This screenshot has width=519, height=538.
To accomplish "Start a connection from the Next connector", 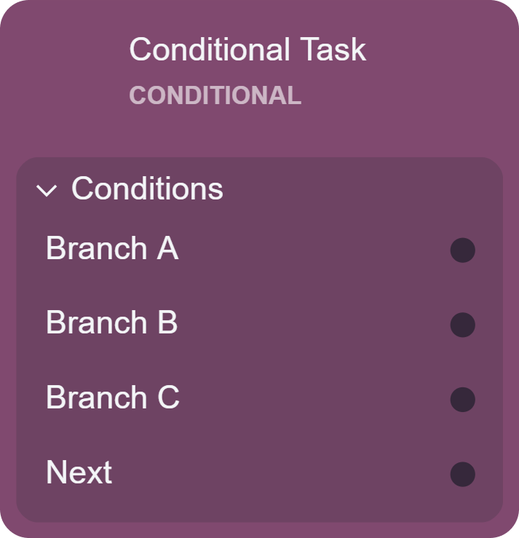I will tap(463, 474).
